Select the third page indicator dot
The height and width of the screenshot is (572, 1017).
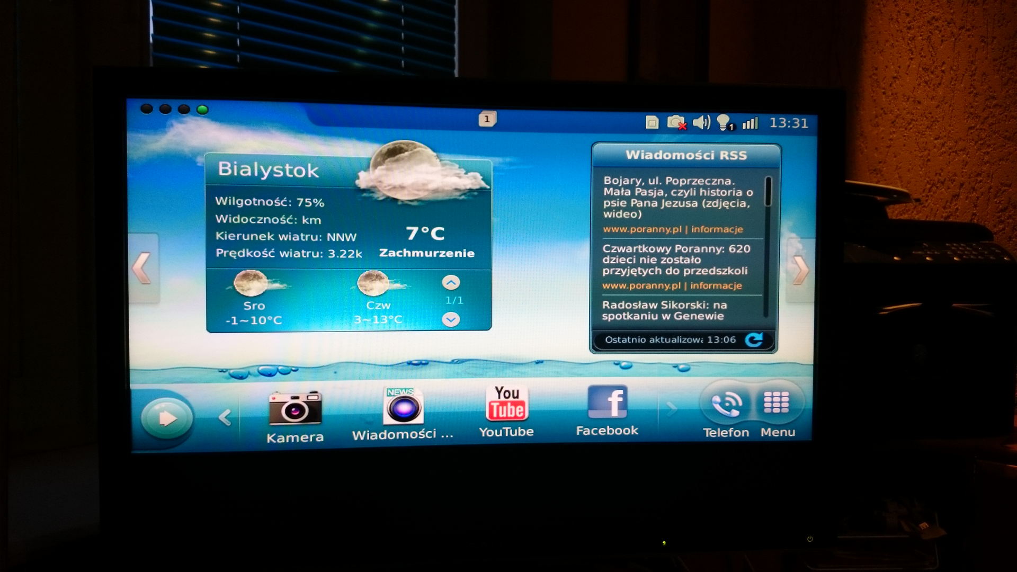tap(184, 109)
